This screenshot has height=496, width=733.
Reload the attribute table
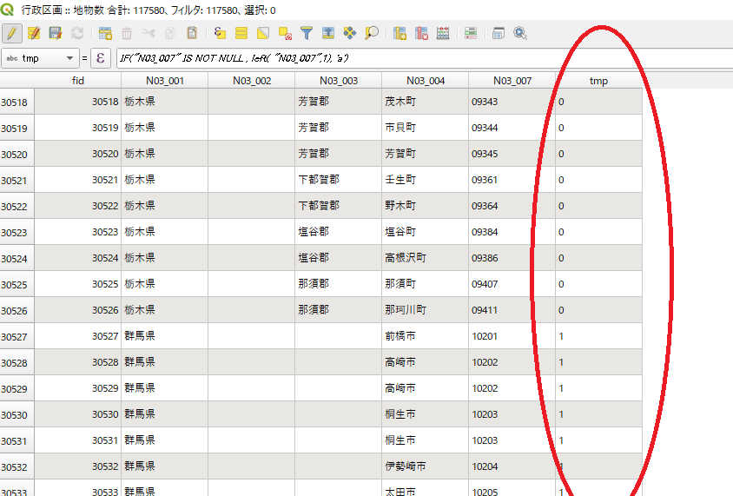(77, 33)
